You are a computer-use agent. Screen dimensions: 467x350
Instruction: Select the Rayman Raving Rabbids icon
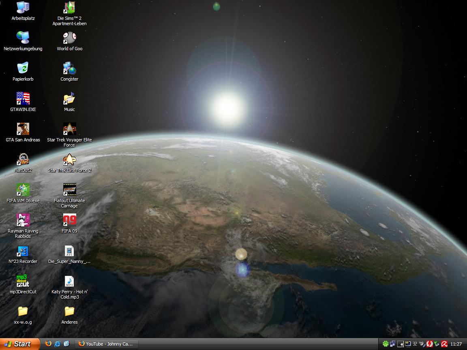click(x=23, y=220)
